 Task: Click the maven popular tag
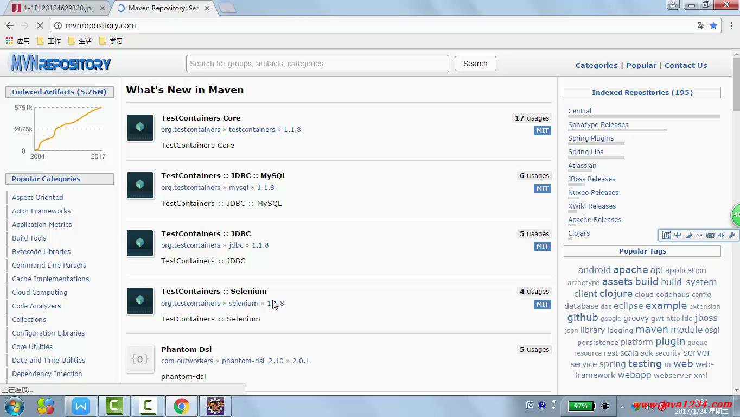click(x=652, y=330)
